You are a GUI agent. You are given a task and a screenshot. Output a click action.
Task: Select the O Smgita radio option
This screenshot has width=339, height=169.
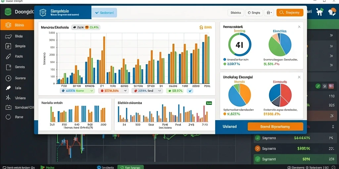pyautogui.click(x=254, y=13)
